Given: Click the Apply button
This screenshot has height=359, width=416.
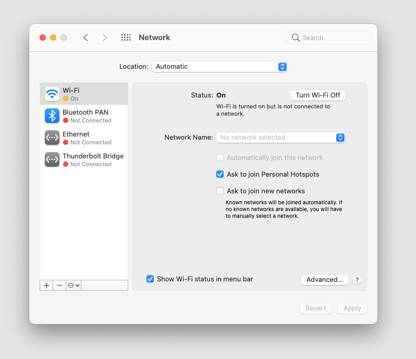Looking at the screenshot, I should coord(352,308).
